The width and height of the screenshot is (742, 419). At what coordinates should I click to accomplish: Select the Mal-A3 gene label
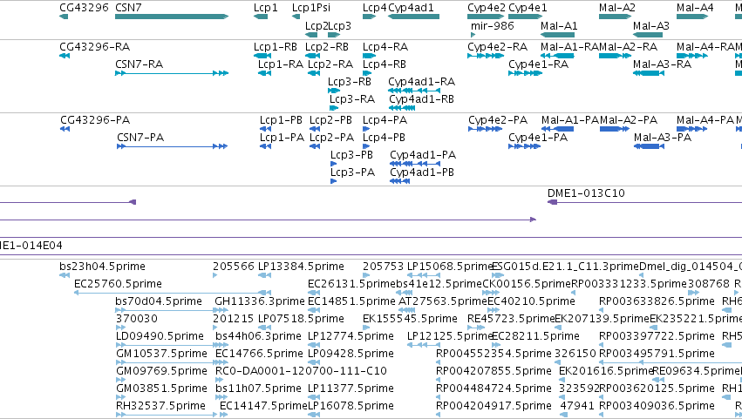click(x=651, y=25)
